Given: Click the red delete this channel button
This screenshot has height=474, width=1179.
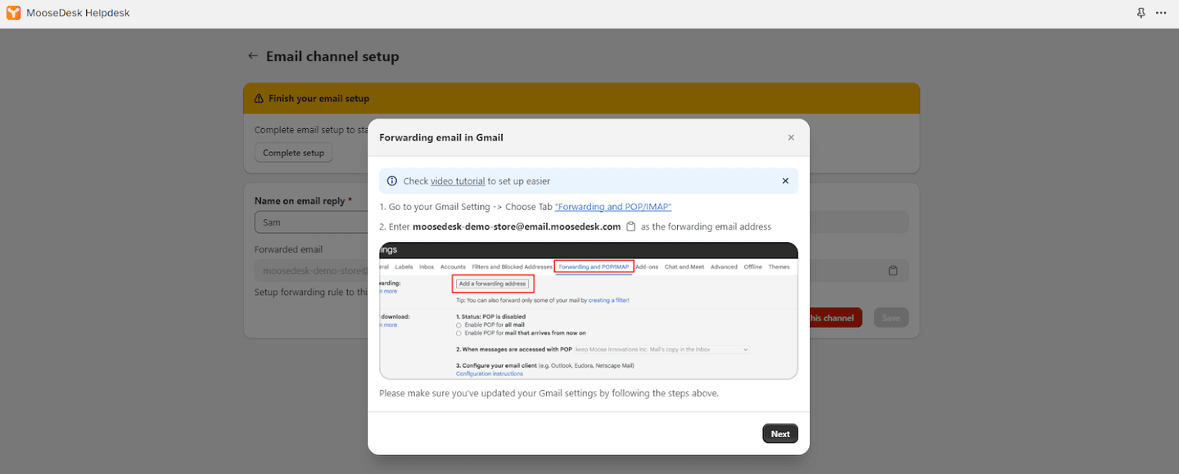Looking at the screenshot, I should click(835, 318).
